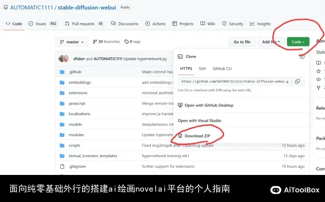Open the models folder
Viewport: 325px width, 202px height.
tap(75, 124)
